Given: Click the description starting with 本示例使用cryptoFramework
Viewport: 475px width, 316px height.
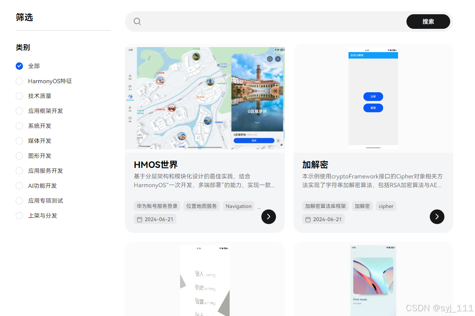Looking at the screenshot, I should pos(373,181).
